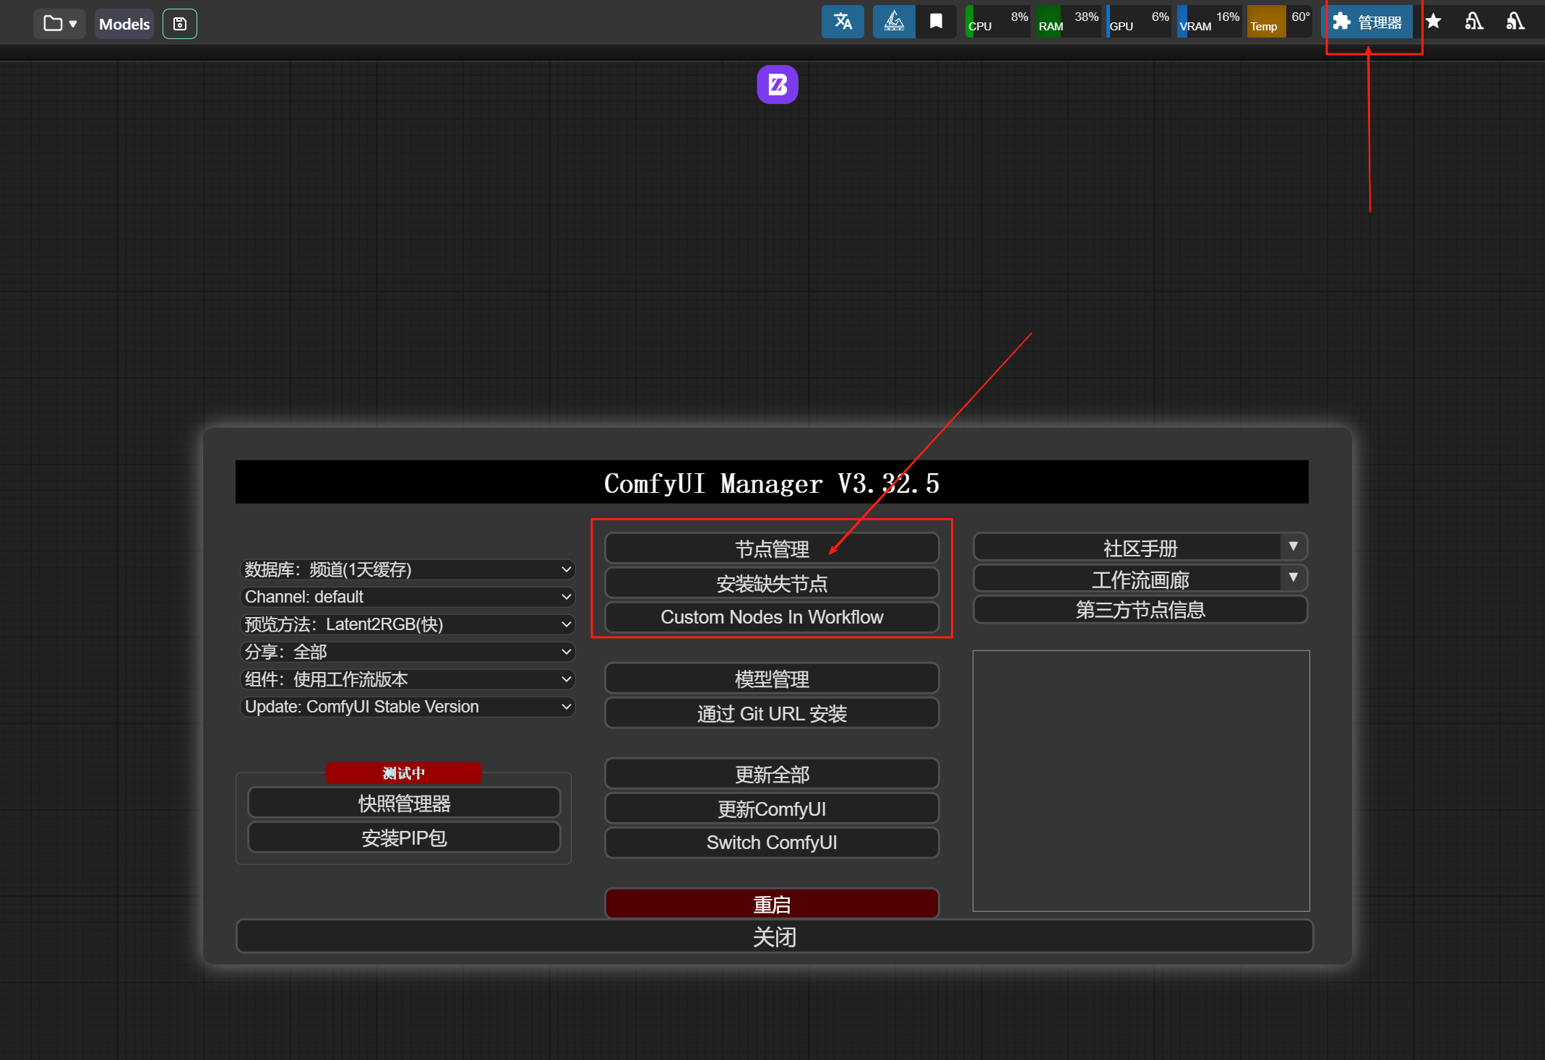Click 通过 Git URL 安装 button
This screenshot has height=1060, width=1545.
[x=772, y=713]
